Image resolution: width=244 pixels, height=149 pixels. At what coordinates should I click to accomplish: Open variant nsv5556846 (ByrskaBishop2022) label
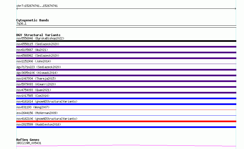click(x=40, y=38)
